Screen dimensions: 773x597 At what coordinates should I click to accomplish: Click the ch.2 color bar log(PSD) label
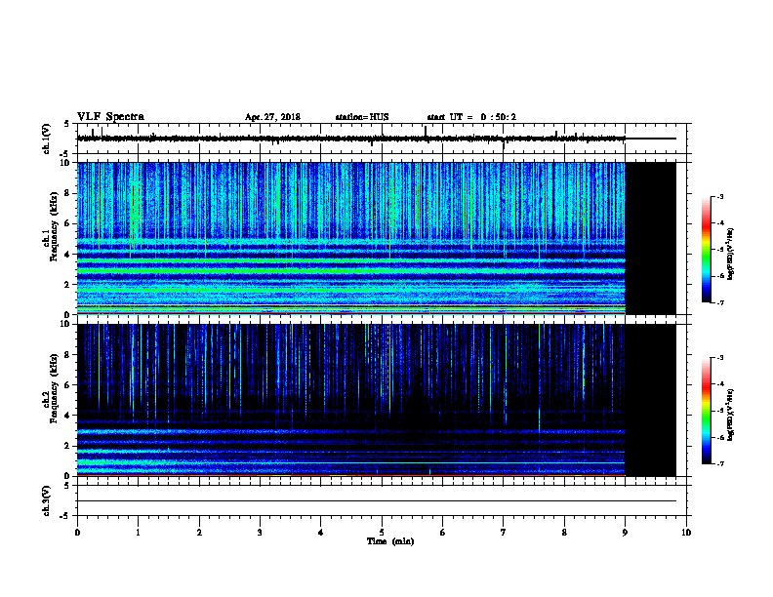[731, 415]
